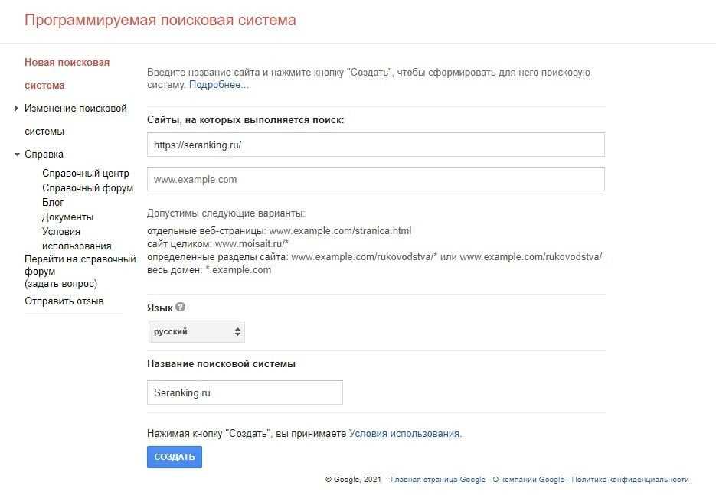716x495 pixels.
Task: Open Справочный центр in the sidebar
Action: (x=86, y=174)
